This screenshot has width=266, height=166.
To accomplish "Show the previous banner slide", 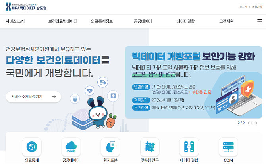I will pos(249,123).
